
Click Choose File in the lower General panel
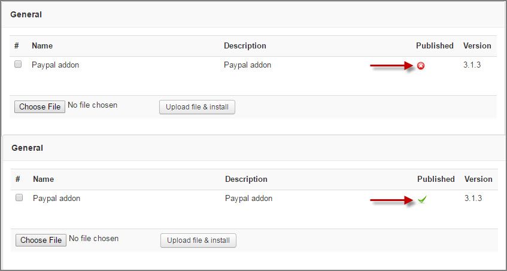41,240
